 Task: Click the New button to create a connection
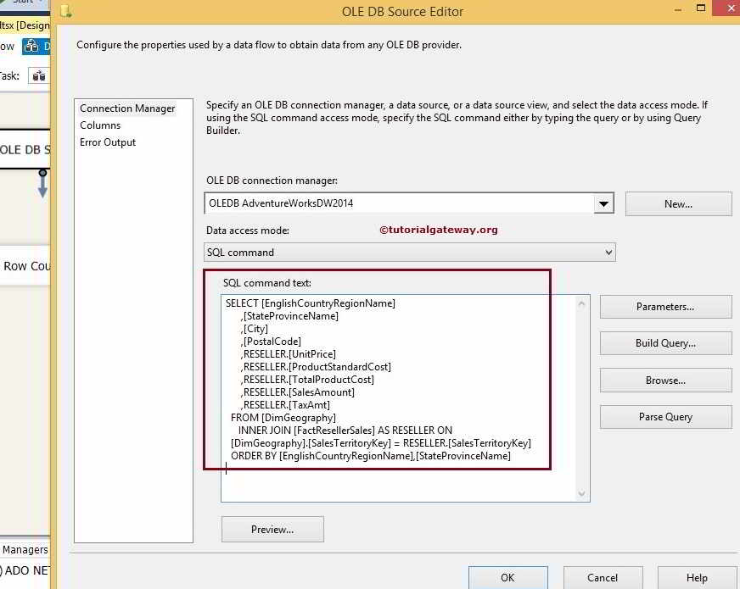pos(678,203)
